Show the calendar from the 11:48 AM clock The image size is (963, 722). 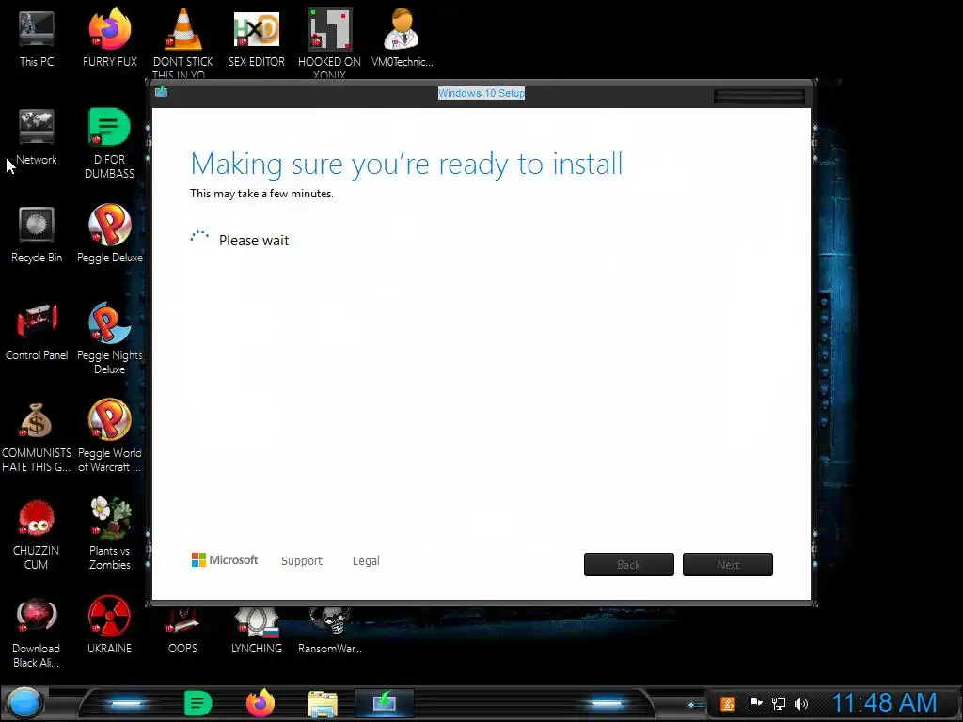click(884, 703)
